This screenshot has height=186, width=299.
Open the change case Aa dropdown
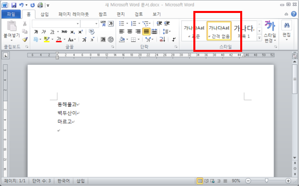72,39
